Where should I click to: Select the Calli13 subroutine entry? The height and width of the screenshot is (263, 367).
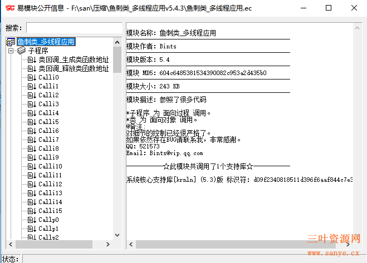click(50, 193)
